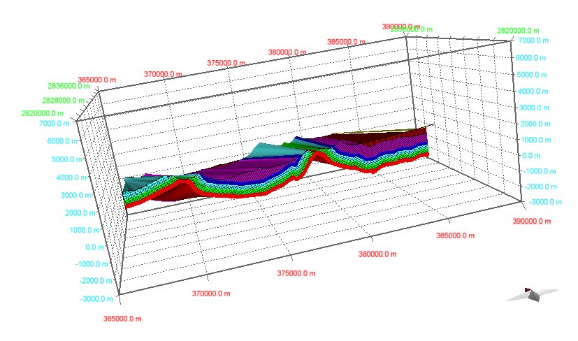The width and height of the screenshot is (578, 341).
Task: Select 375000.0 m on the front lower axis
Action: click(x=296, y=273)
